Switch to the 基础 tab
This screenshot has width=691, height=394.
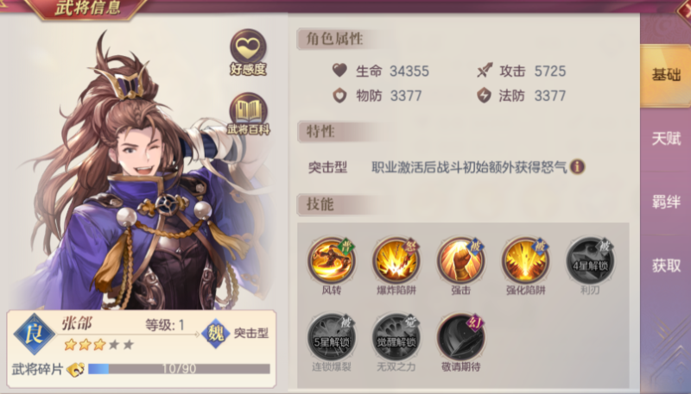666,75
